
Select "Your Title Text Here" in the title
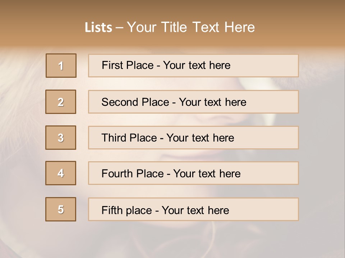(191, 27)
